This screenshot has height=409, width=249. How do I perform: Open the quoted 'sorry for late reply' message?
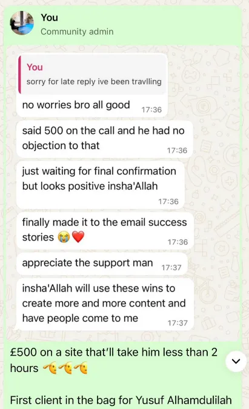click(93, 75)
